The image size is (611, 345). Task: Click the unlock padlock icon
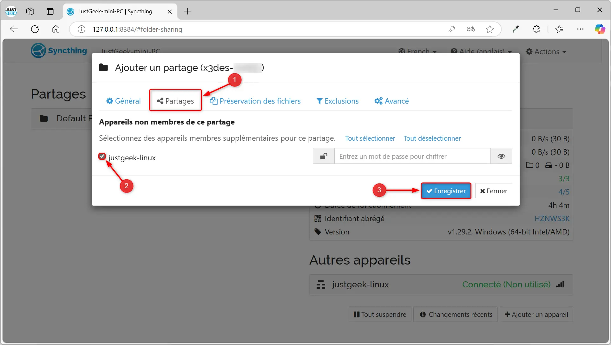click(x=324, y=156)
